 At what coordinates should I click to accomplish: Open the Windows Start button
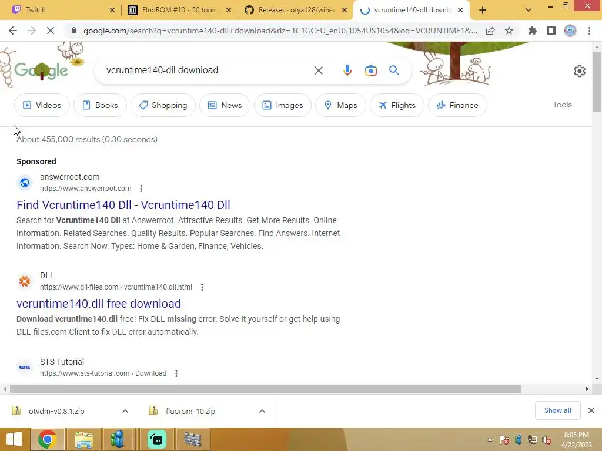click(14, 439)
